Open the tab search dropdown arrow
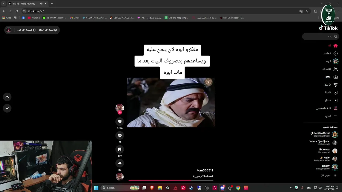Image resolution: width=342 pixels, height=192 pixels. (3, 4)
